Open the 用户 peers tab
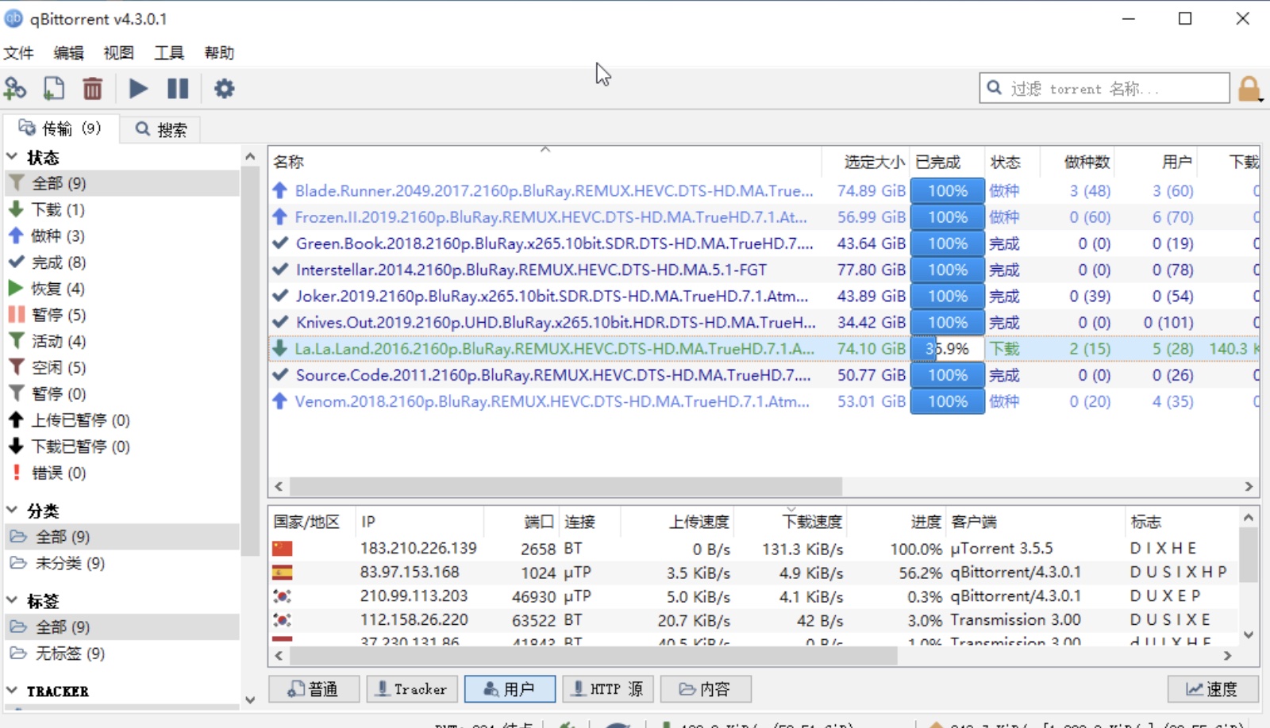 (x=510, y=689)
